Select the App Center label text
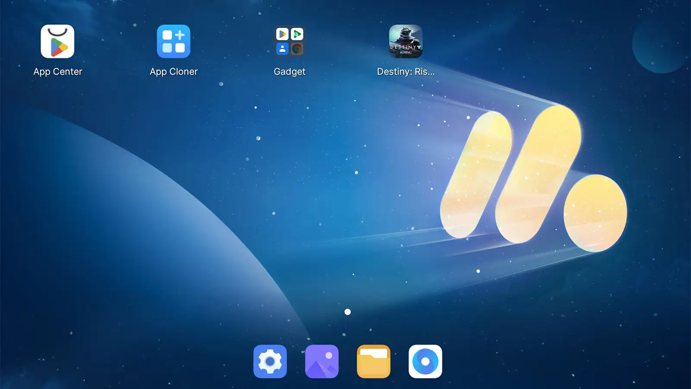Viewport: 691px width, 389px height. (x=57, y=71)
